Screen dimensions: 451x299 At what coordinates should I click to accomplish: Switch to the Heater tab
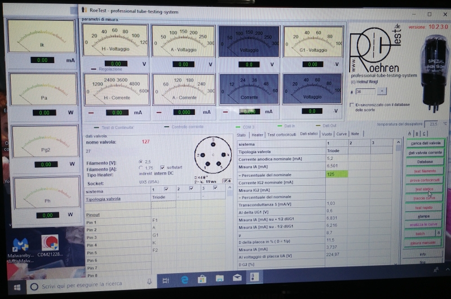[x=257, y=135]
